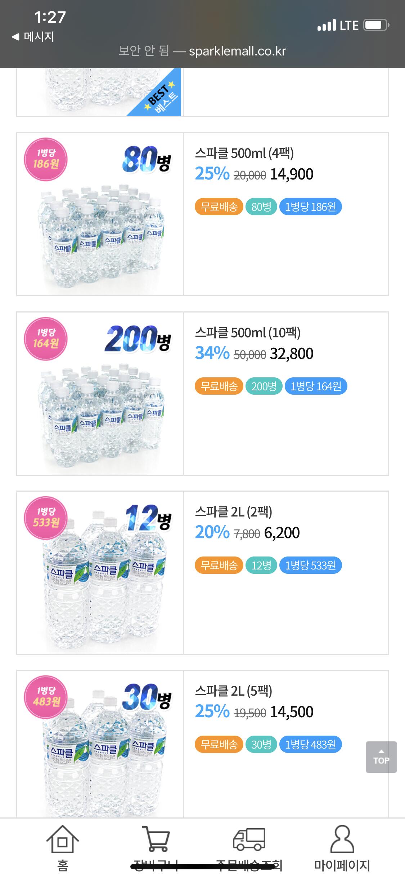
Task: Select the 스파클 2L (2팩) product link
Action: [x=233, y=512]
